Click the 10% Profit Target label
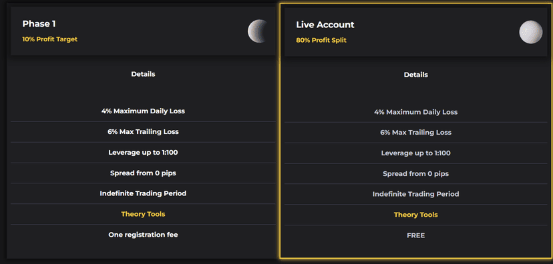Viewport: 553px width, 264px height. pos(49,39)
